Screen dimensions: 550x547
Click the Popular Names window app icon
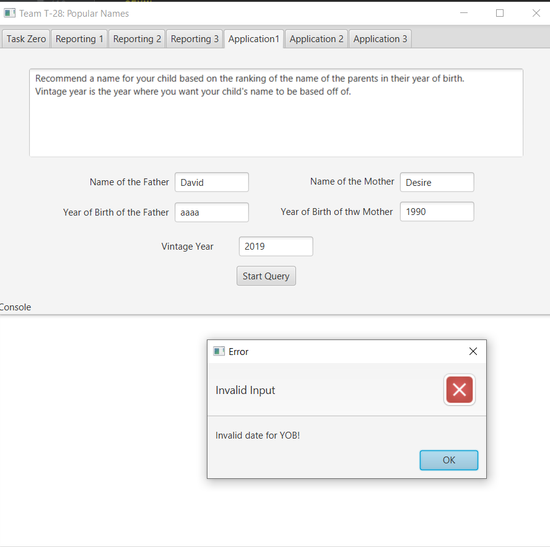coord(9,14)
